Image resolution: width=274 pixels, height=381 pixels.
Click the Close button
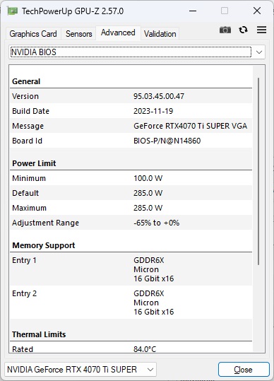coord(244,370)
